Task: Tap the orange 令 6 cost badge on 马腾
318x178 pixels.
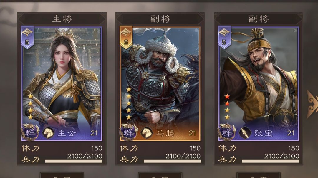Action: click(126, 37)
